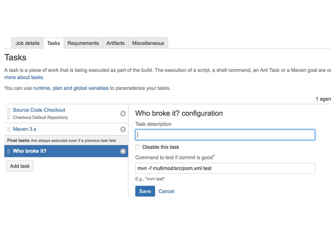Viewport: 331px width, 235px height.
Task: Open the Job details tab
Action: (28, 43)
